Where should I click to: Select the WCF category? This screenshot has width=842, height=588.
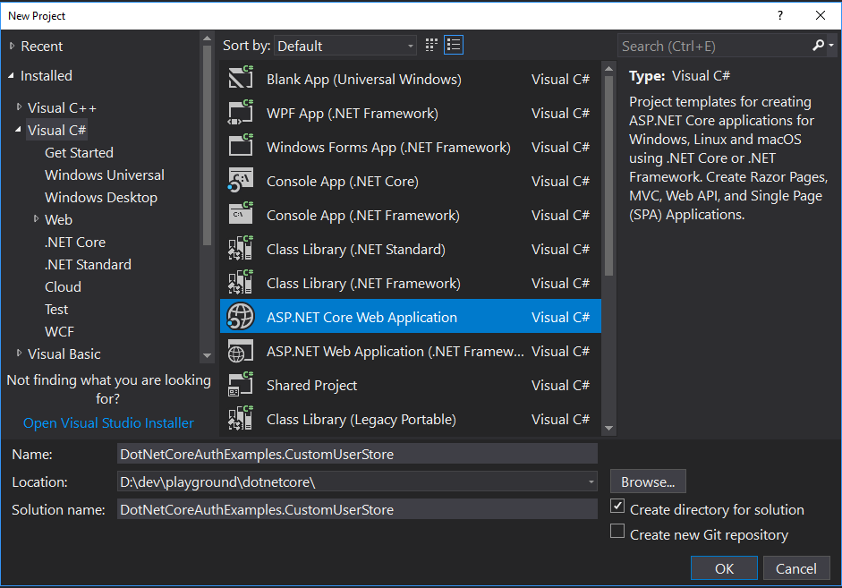(x=60, y=332)
